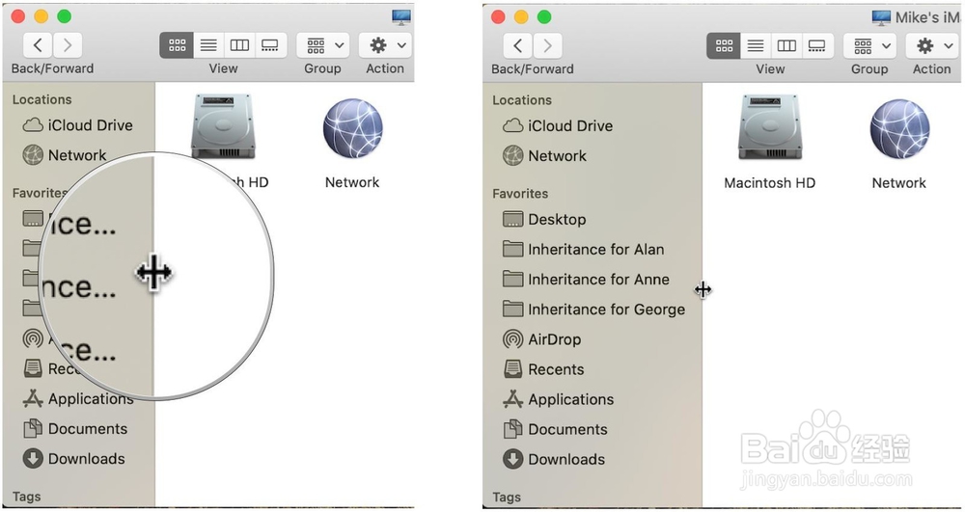Open Action gear menu in left Finder window
This screenshot has height=512, width=965.
[x=385, y=45]
